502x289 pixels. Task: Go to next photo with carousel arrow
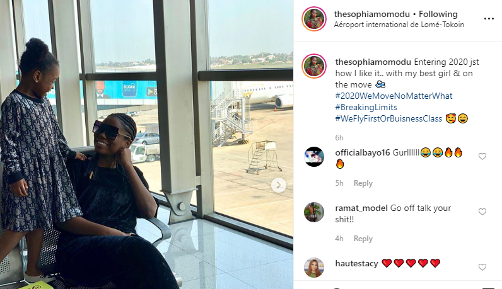[279, 185]
